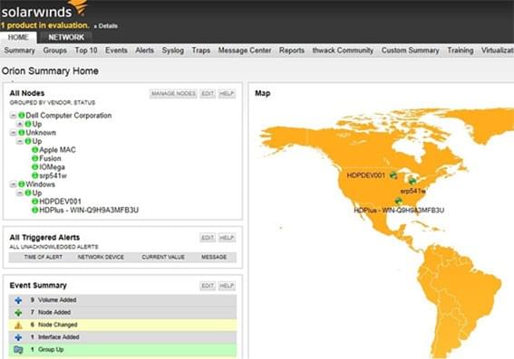This screenshot has height=359, width=514.
Task: Select the Apple MAC node
Action: pos(57,150)
